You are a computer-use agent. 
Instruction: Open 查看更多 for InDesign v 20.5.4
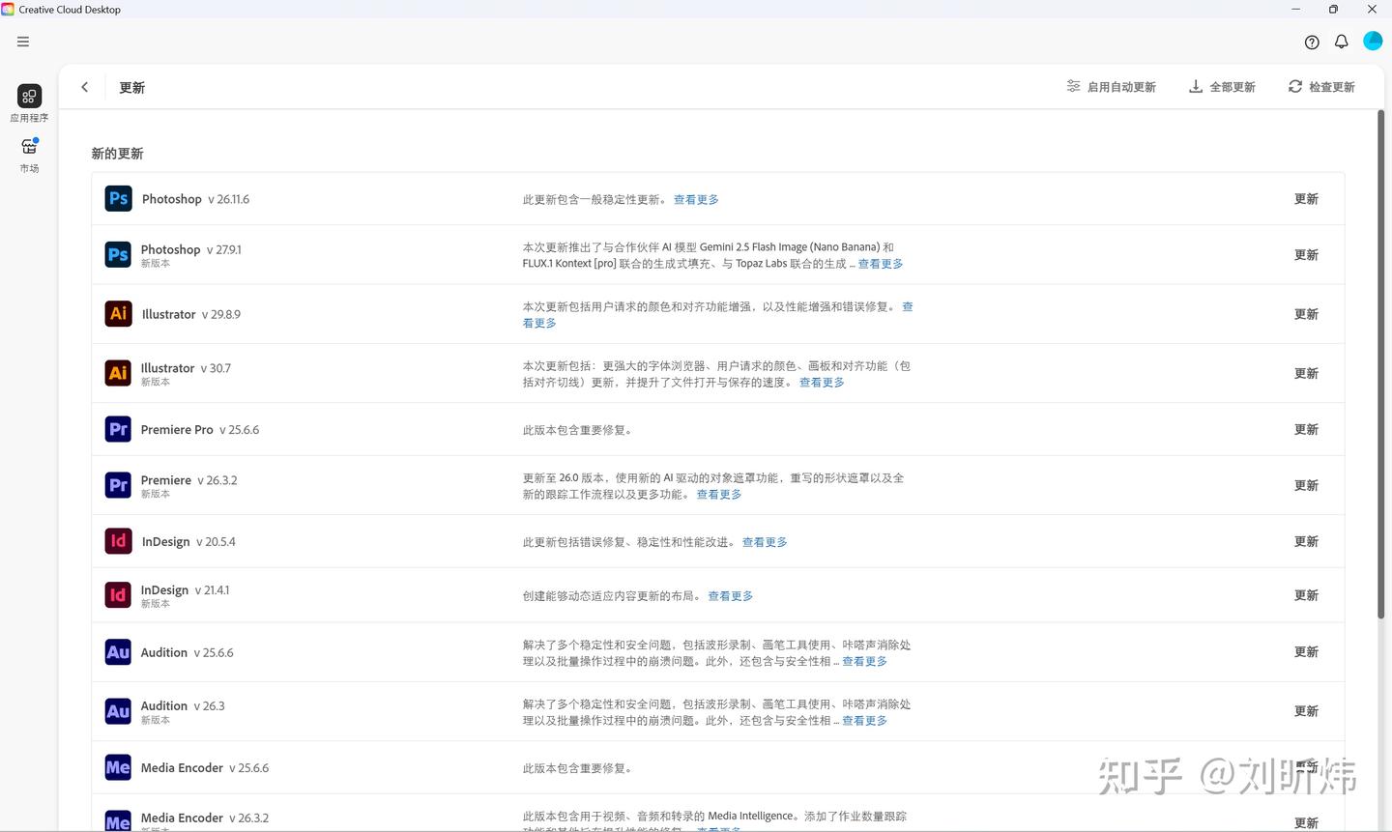click(x=765, y=542)
